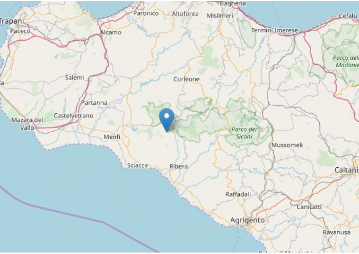Select the Sciacca label on the coast

point(137,165)
